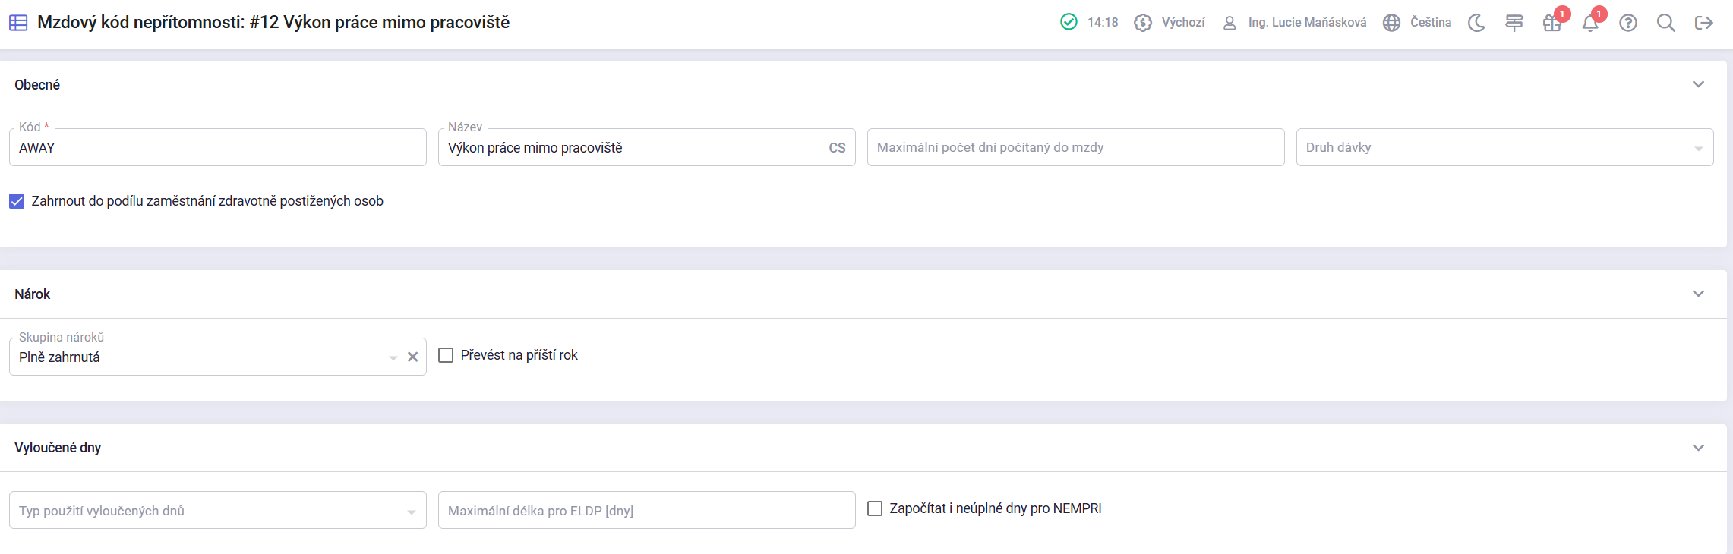Collapse the Obecné section
The height and width of the screenshot is (554, 1733).
[x=1699, y=84]
